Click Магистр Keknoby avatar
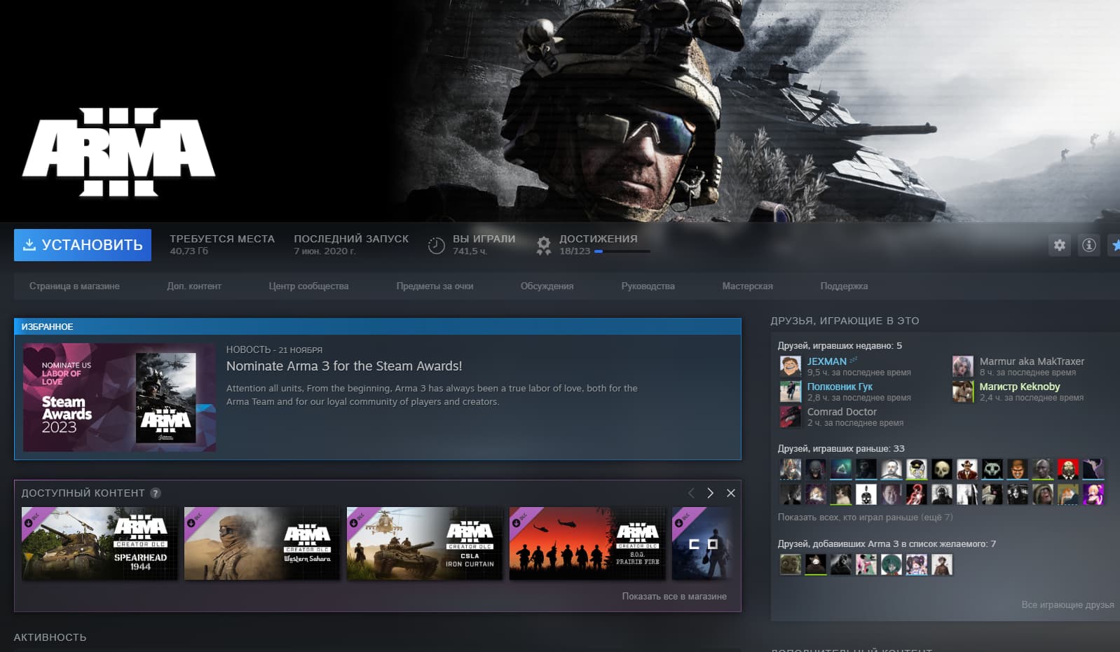The width and height of the screenshot is (1120, 652). tap(963, 391)
